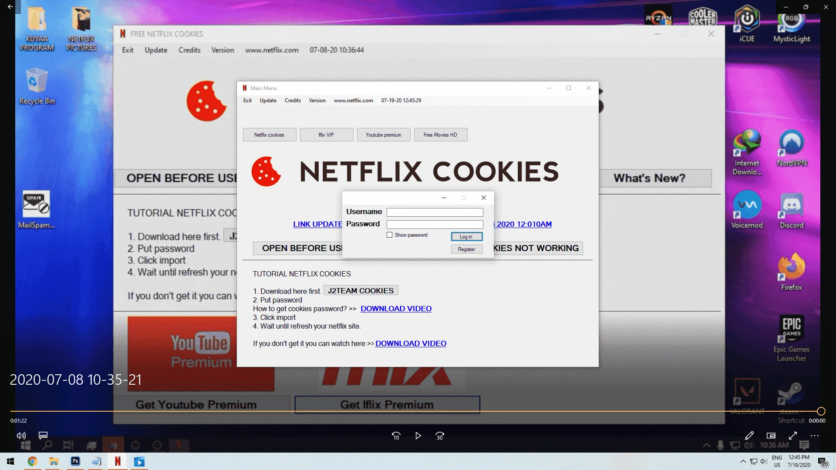Expand the video to full screen
Screen dimensions: 836x470
793,436
